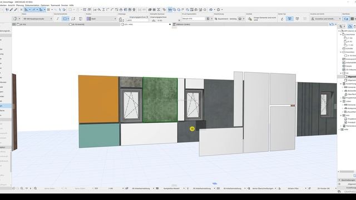Image resolution: width=356 pixels, height=200 pixels.
Task: Click the horizontal scrollbar in Navigator panel
Action: click(347, 172)
